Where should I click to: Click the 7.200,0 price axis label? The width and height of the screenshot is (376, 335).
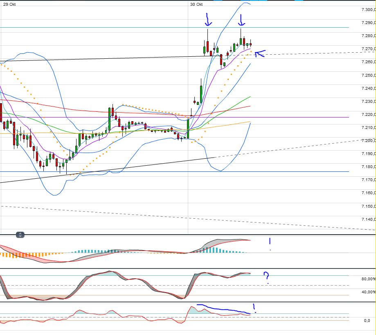[x=369, y=141]
